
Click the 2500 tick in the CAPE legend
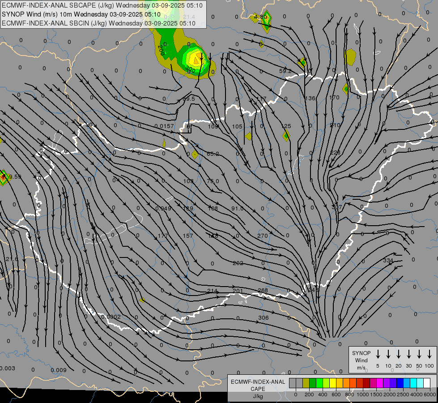[403, 394]
